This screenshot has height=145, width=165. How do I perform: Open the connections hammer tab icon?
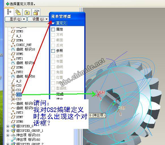pyautogui.click(x=36, y=12)
